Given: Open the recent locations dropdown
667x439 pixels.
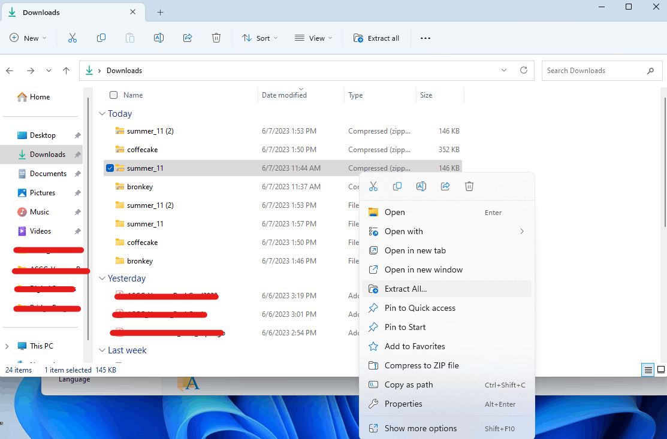Looking at the screenshot, I should tap(49, 71).
